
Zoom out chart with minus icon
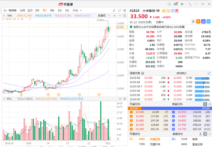120,16
